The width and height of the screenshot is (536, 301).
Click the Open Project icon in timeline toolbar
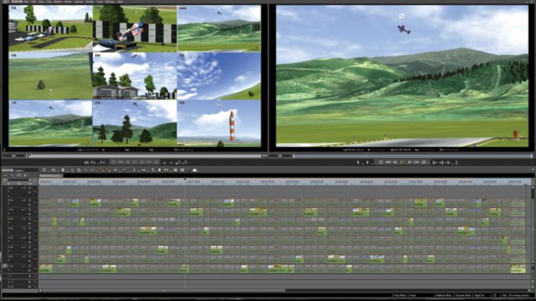point(54,170)
